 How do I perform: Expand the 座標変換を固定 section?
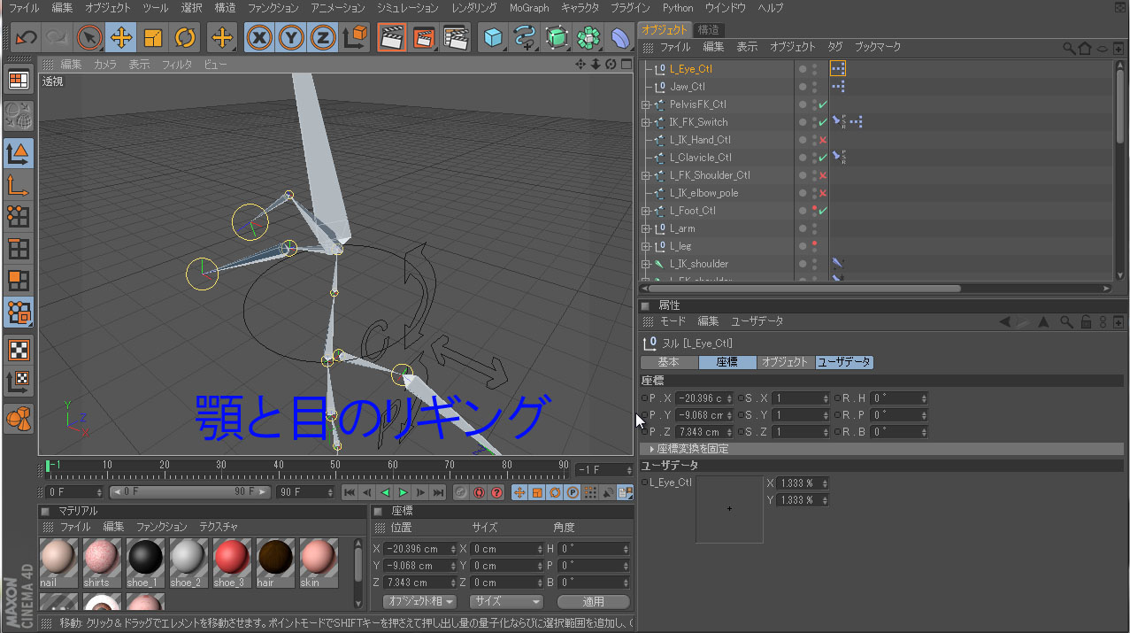tap(653, 449)
